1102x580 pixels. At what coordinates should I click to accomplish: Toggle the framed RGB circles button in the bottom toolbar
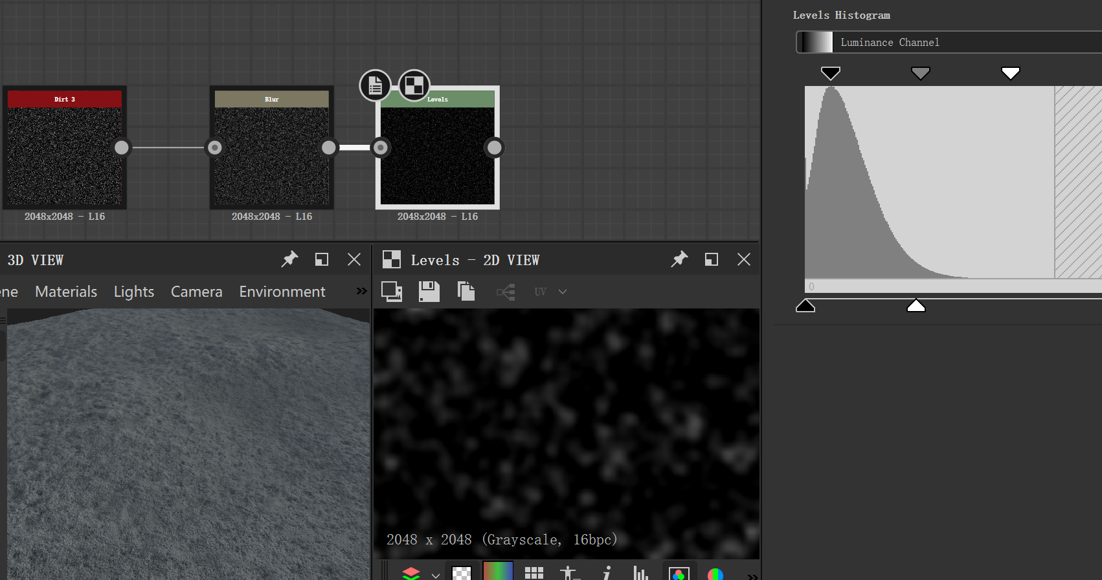pos(679,574)
